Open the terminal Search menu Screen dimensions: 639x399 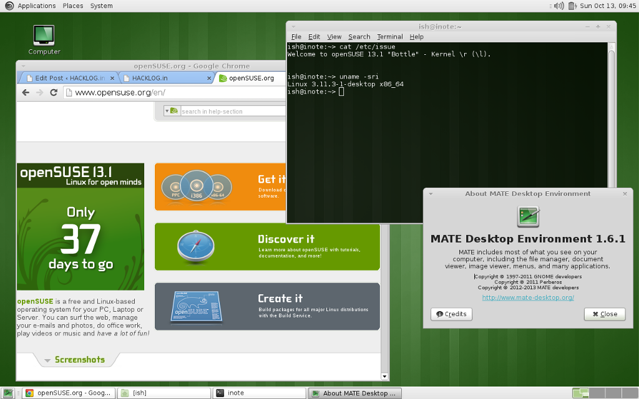coord(359,37)
